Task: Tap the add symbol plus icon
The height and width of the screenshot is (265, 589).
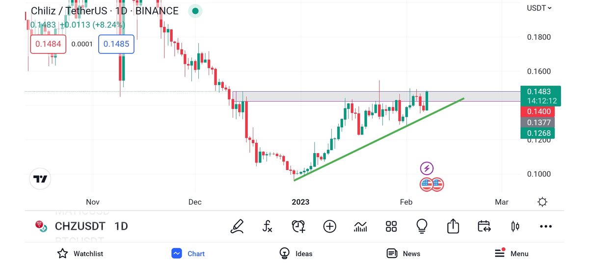Action: coord(329,226)
